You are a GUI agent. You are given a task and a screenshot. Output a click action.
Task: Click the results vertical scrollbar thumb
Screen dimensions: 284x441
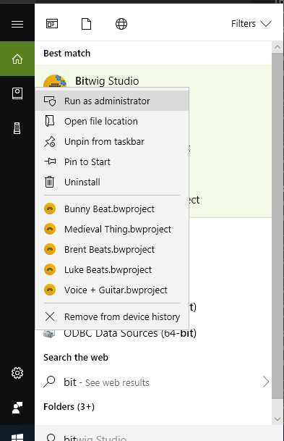click(x=277, y=225)
